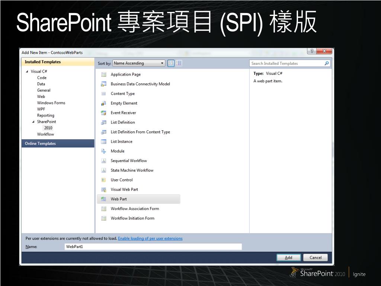
Task: Switch to small icons view
Action: pos(171,63)
